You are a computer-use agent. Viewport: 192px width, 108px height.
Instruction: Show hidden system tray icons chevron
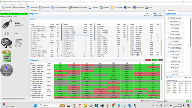[x=153, y=105]
